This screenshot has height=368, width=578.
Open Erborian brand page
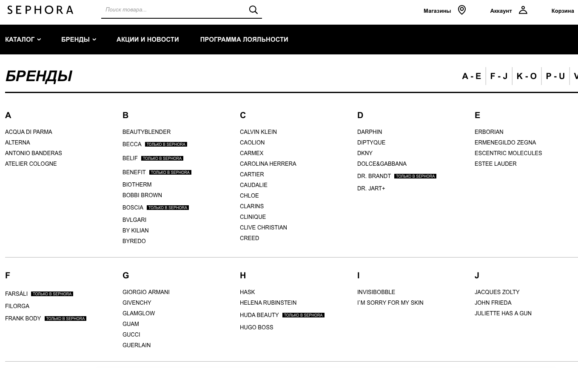pos(489,132)
